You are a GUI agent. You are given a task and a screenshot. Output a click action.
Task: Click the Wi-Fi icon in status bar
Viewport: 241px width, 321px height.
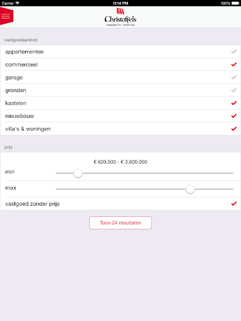(18, 3)
